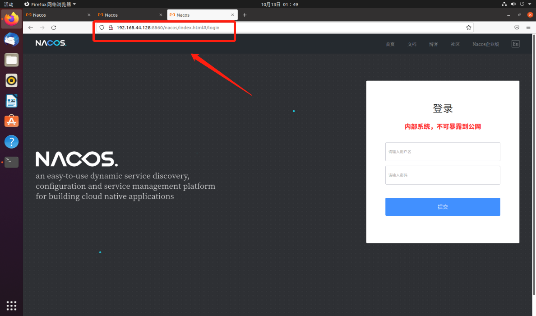Click the password input field
Screen dimensions: 536x316
tap(443, 175)
